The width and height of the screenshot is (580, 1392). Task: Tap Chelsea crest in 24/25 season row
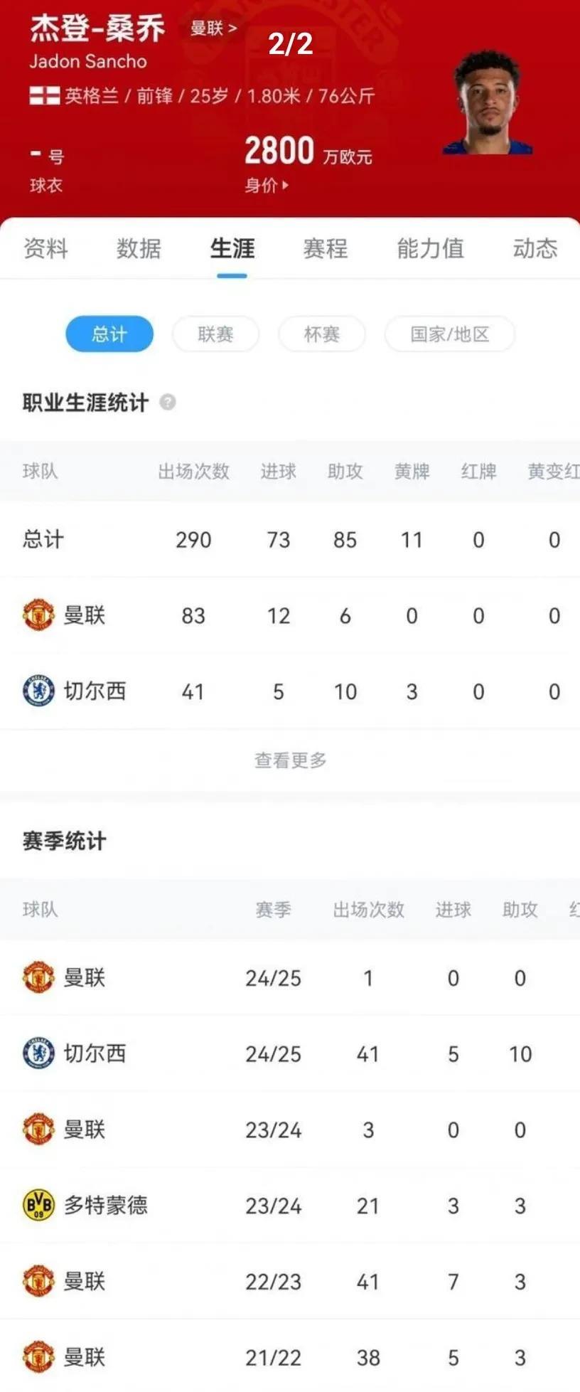pos(39,1053)
